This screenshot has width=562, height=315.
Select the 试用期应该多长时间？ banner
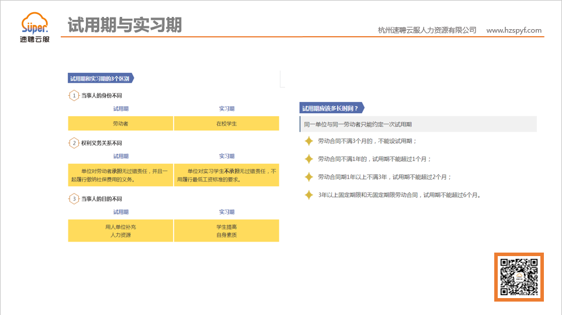(331, 107)
